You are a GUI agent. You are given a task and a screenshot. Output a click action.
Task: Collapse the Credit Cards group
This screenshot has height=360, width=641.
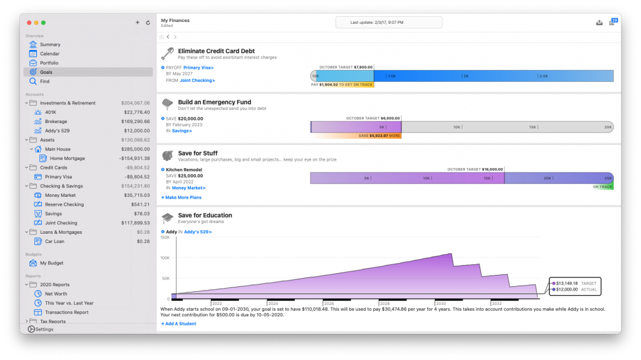coord(26,167)
